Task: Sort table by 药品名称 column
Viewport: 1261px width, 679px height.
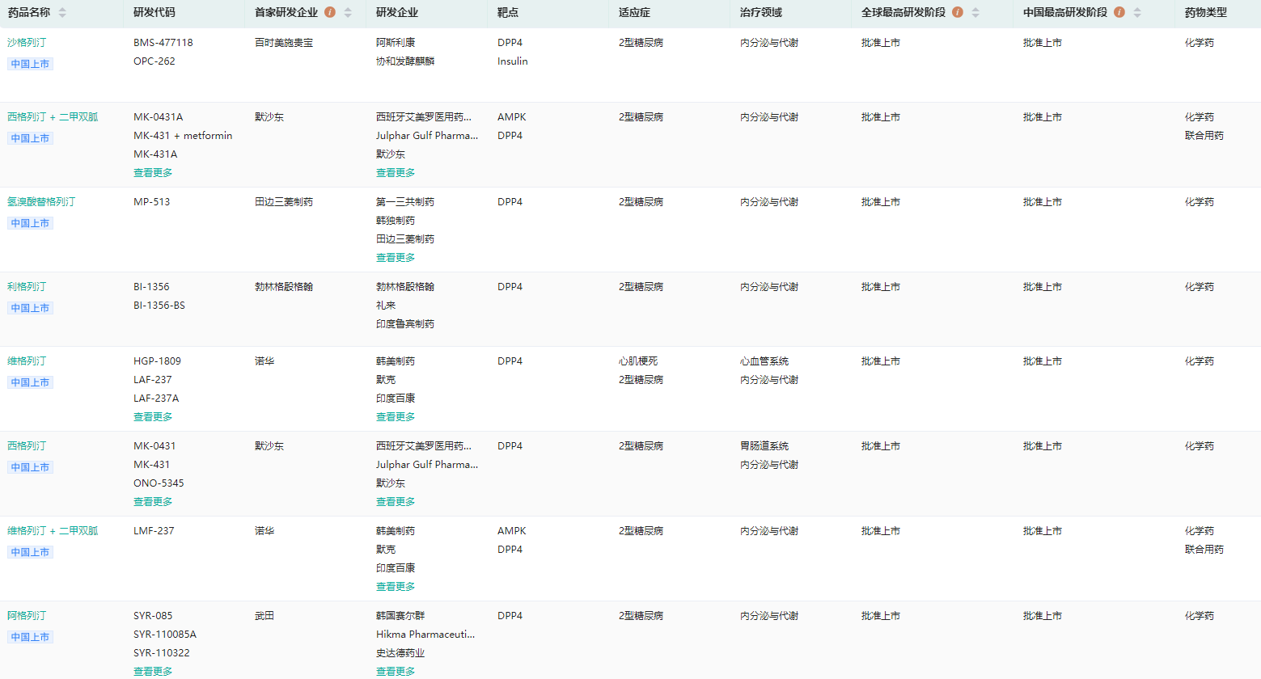Action: pos(62,12)
